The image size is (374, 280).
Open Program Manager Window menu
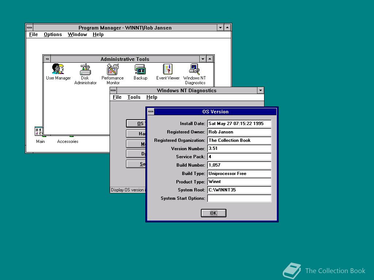click(x=77, y=35)
